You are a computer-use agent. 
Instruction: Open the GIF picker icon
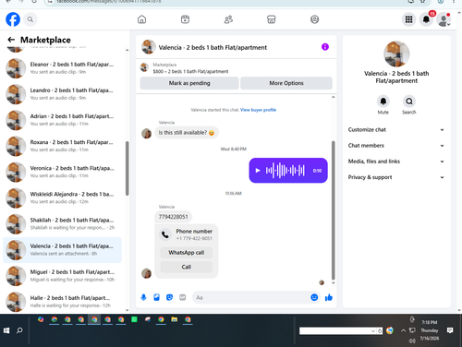coord(183,297)
